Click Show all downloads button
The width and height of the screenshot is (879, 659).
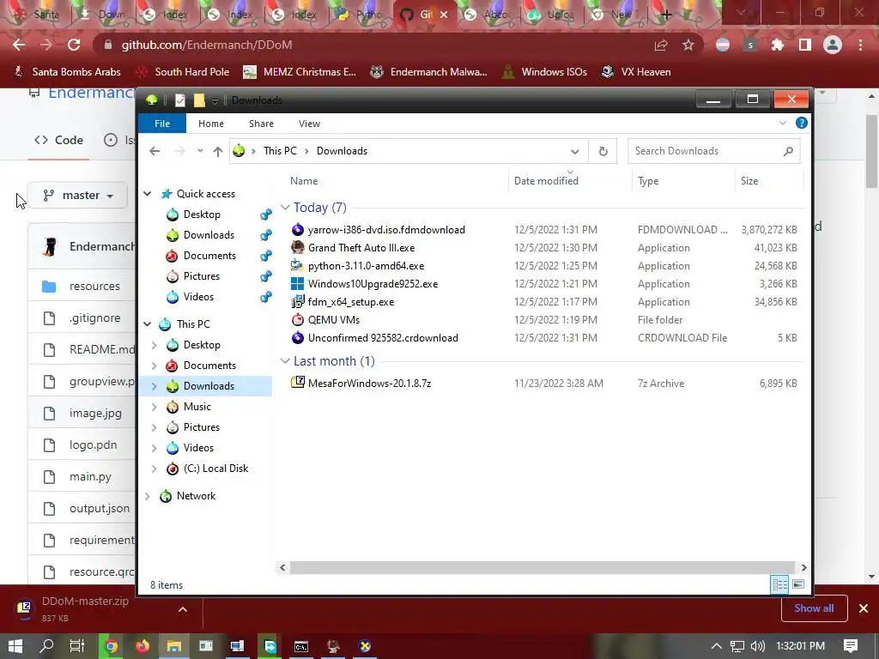click(814, 608)
